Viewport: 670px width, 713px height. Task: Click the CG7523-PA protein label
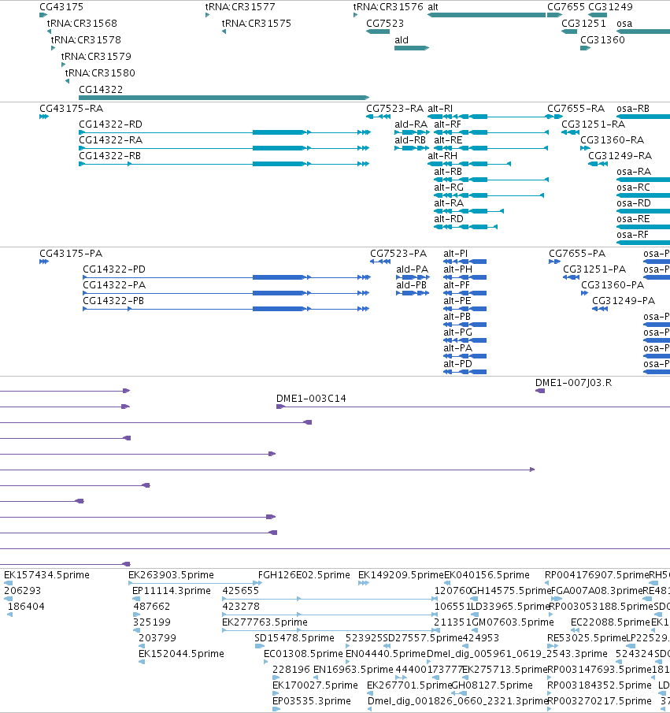pos(398,254)
